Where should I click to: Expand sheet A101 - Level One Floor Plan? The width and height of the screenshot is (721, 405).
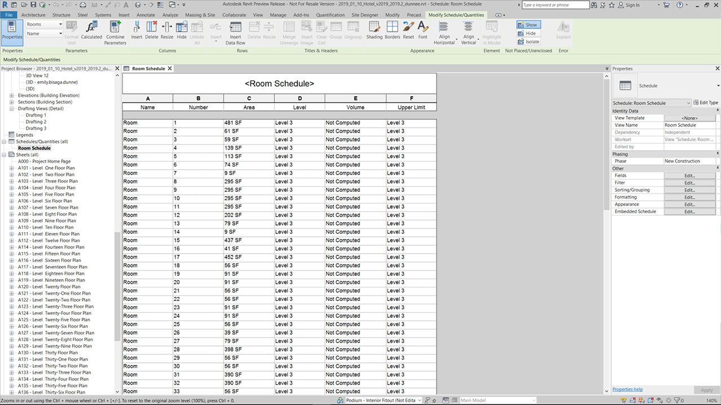pyautogui.click(x=12, y=168)
